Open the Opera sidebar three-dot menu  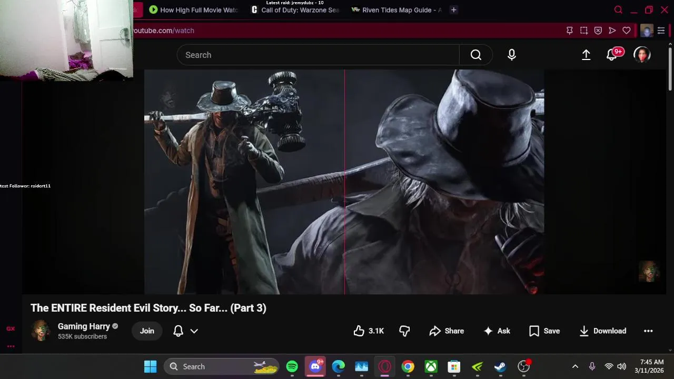coord(11,346)
